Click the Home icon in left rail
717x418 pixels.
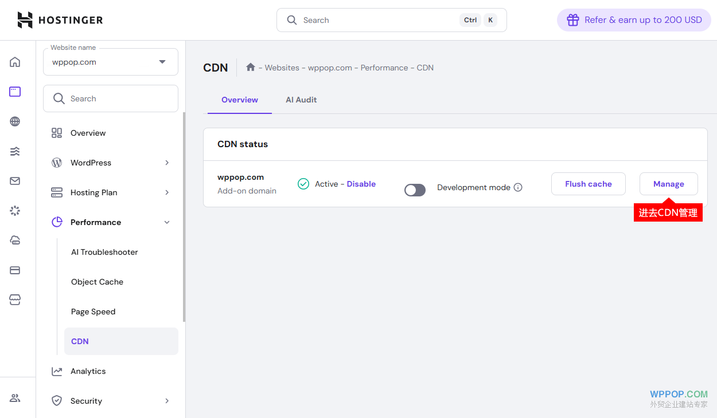(x=15, y=62)
